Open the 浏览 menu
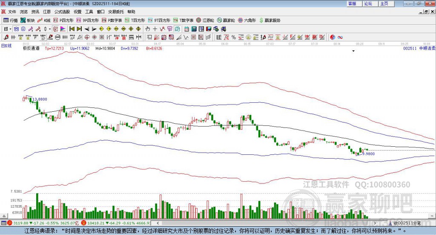 click(24, 12)
